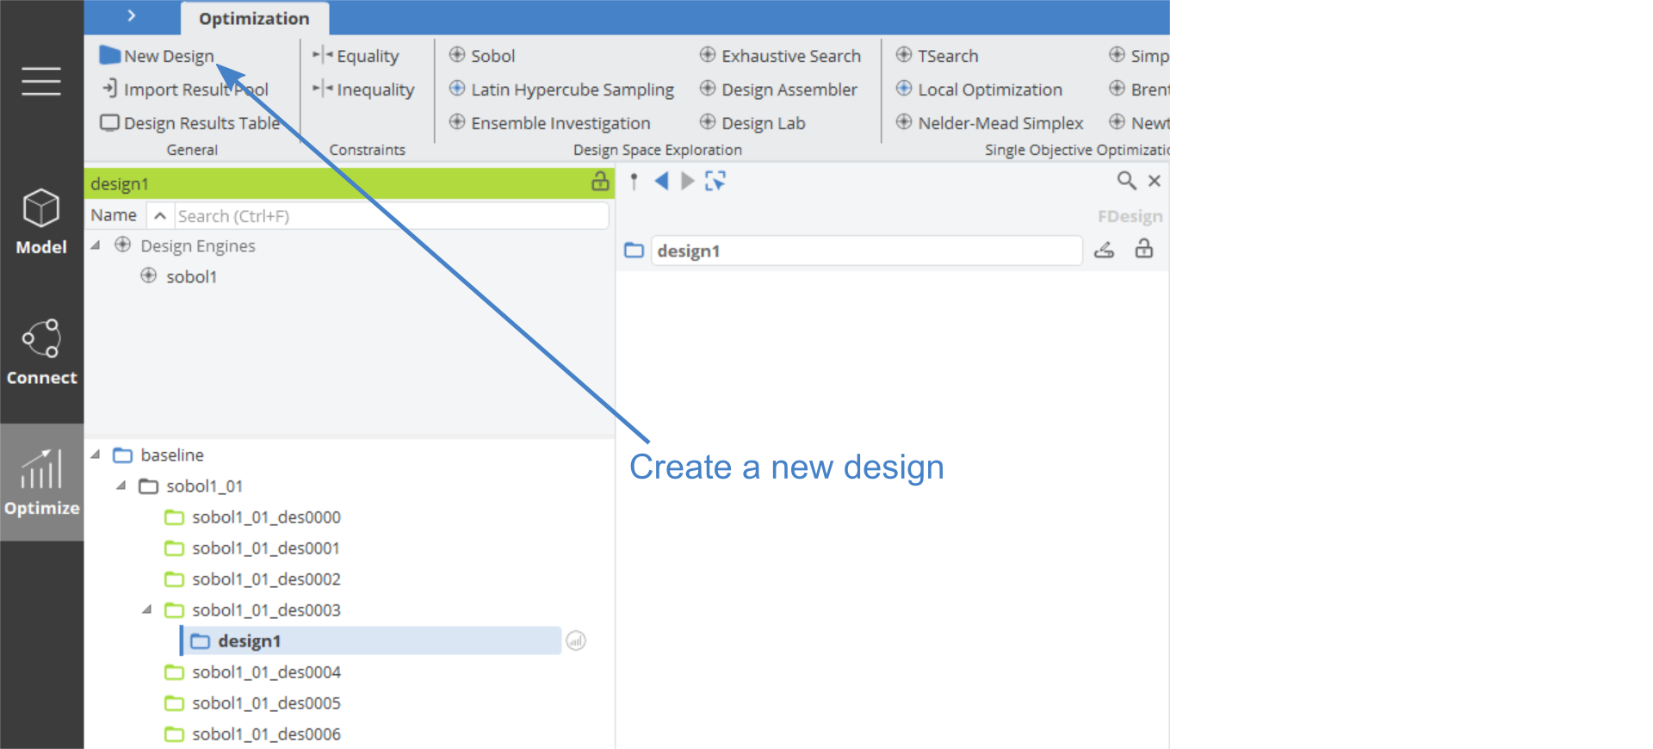Switch to Optimize workspace
The image size is (1653, 749).
41,482
